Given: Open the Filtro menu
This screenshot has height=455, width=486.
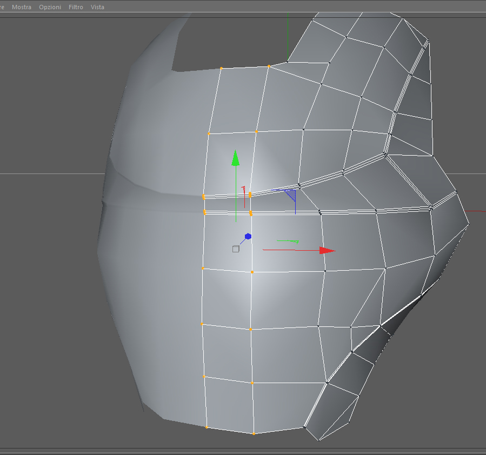Looking at the screenshot, I should tap(76, 7).
